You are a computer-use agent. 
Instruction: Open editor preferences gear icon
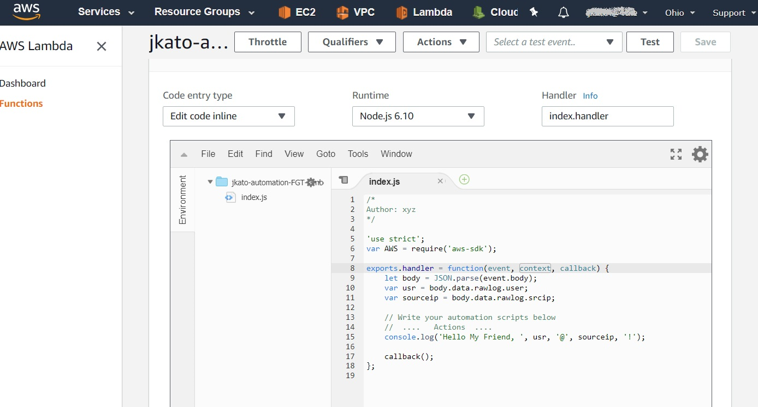[700, 154]
